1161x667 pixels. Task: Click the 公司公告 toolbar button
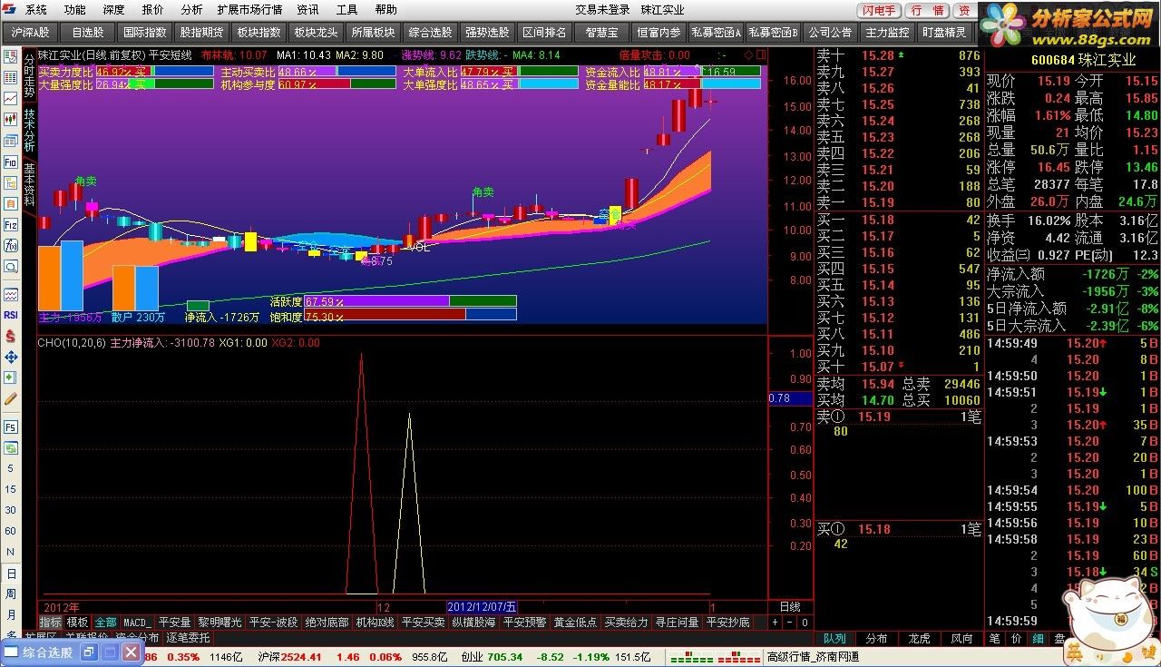point(830,33)
